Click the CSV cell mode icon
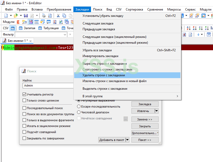Viewport: 213px width, 162px height. [12, 28]
